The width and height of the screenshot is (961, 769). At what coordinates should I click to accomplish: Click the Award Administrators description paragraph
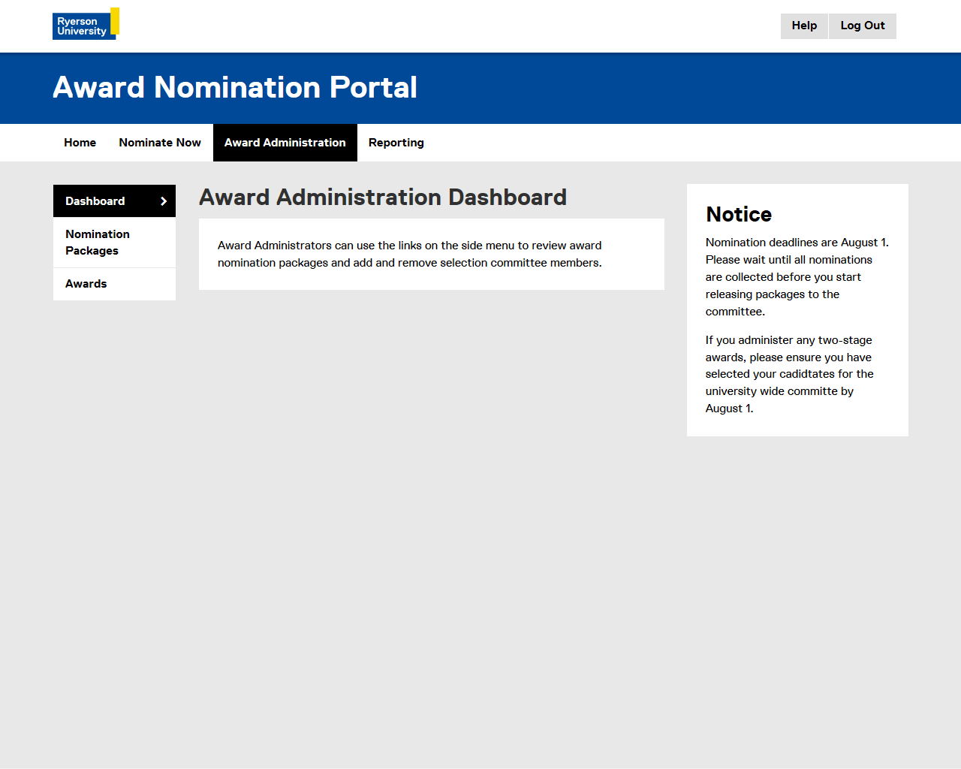pyautogui.click(x=410, y=254)
